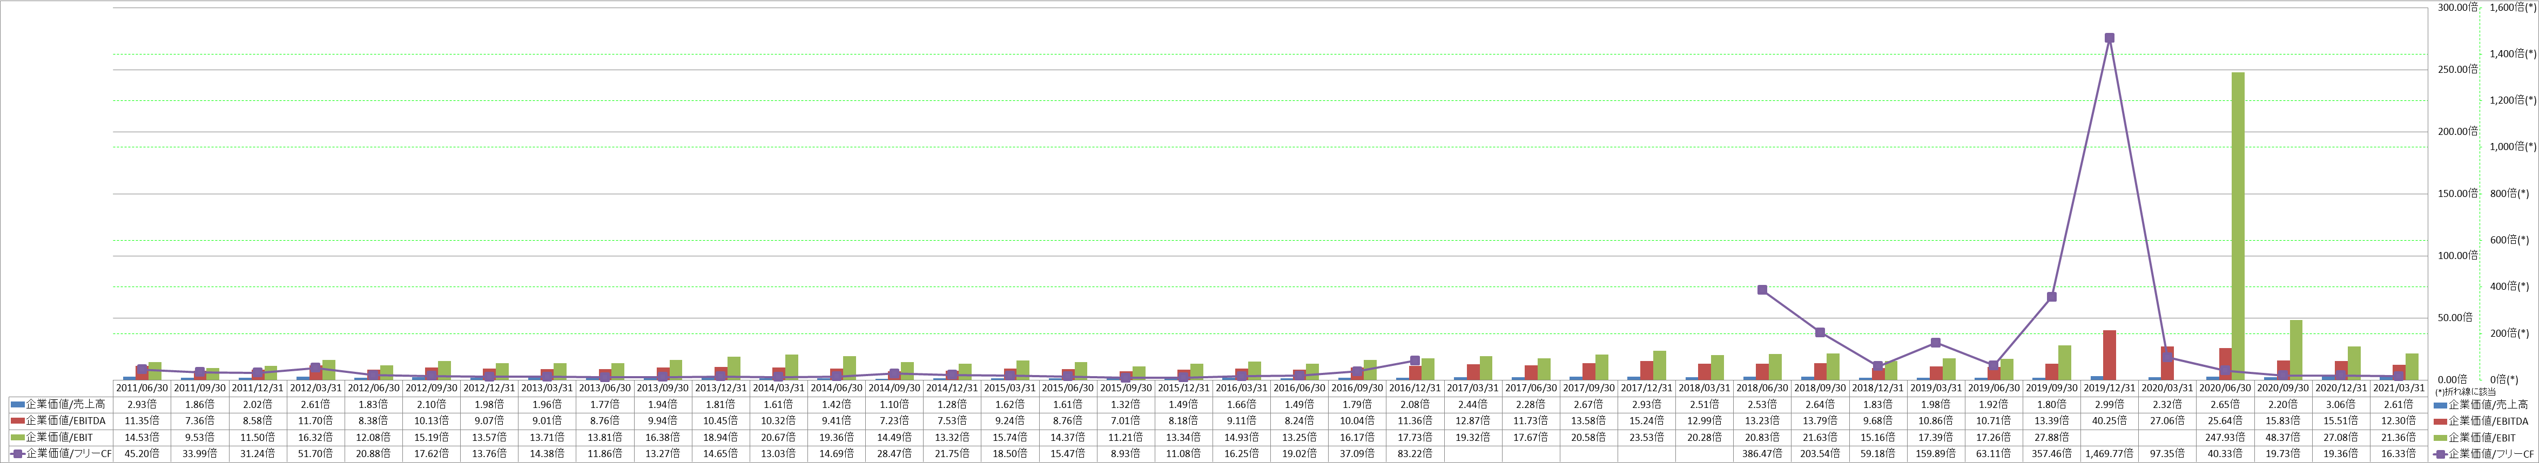Click the 400倍(*) secondary axis label
The height and width of the screenshot is (463, 2539).
click(2509, 287)
